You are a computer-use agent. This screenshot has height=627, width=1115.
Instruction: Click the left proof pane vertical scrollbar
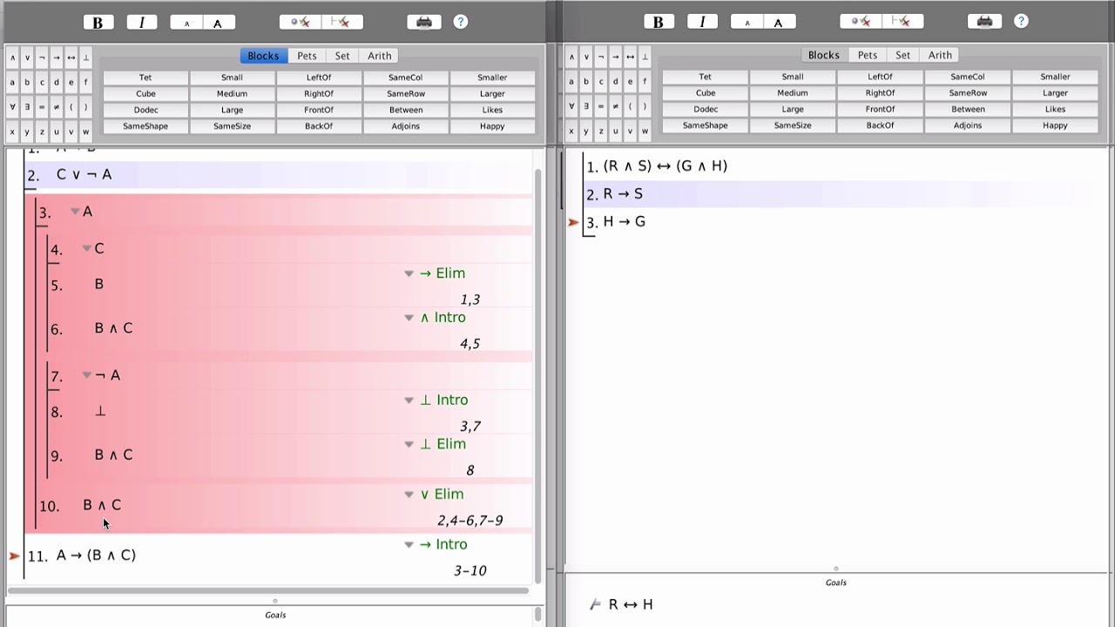(x=537, y=374)
